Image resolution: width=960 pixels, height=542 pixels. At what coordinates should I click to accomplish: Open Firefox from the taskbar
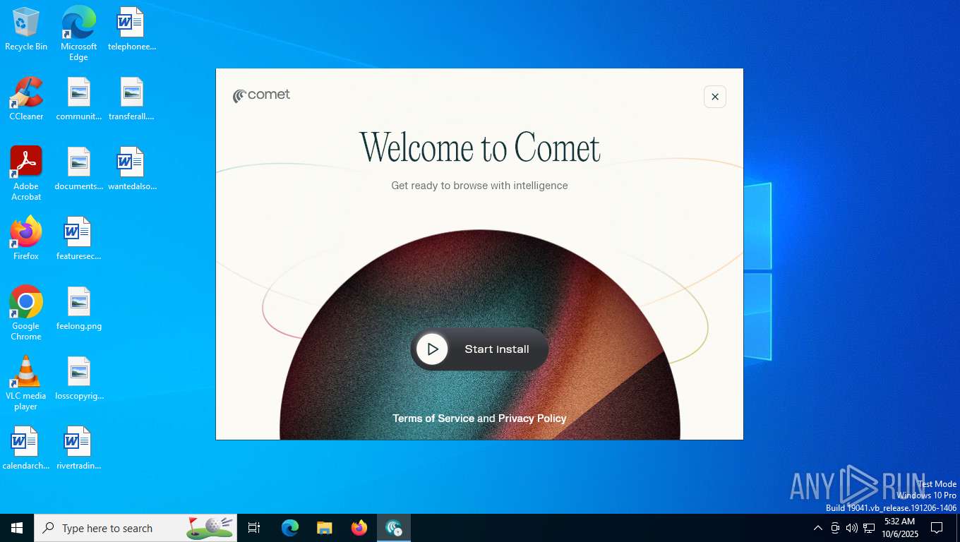[x=359, y=528]
